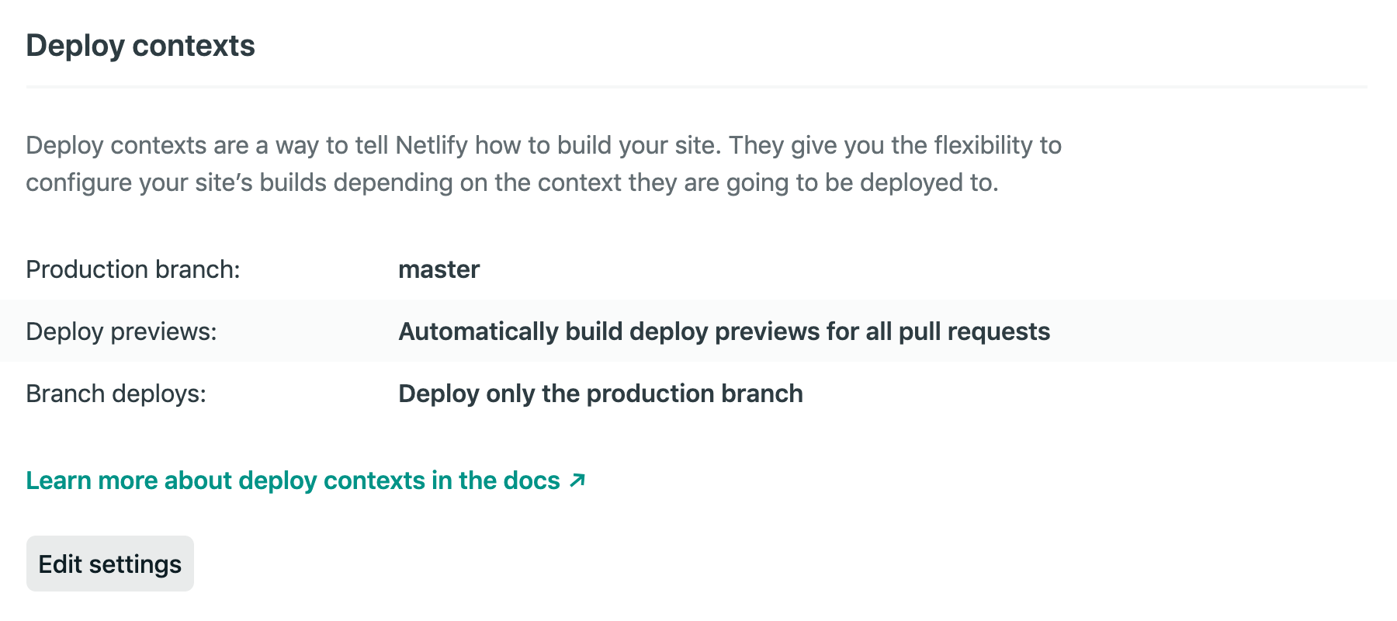Click the Edit settings button
1397x621 pixels.
click(109, 564)
